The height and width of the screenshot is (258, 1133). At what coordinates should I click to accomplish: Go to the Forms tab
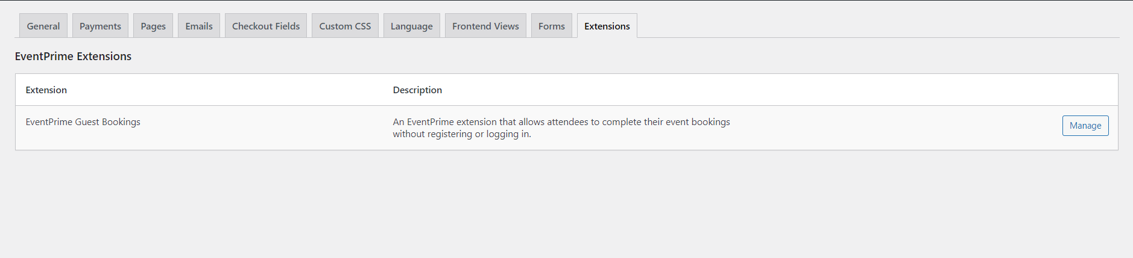pos(552,26)
